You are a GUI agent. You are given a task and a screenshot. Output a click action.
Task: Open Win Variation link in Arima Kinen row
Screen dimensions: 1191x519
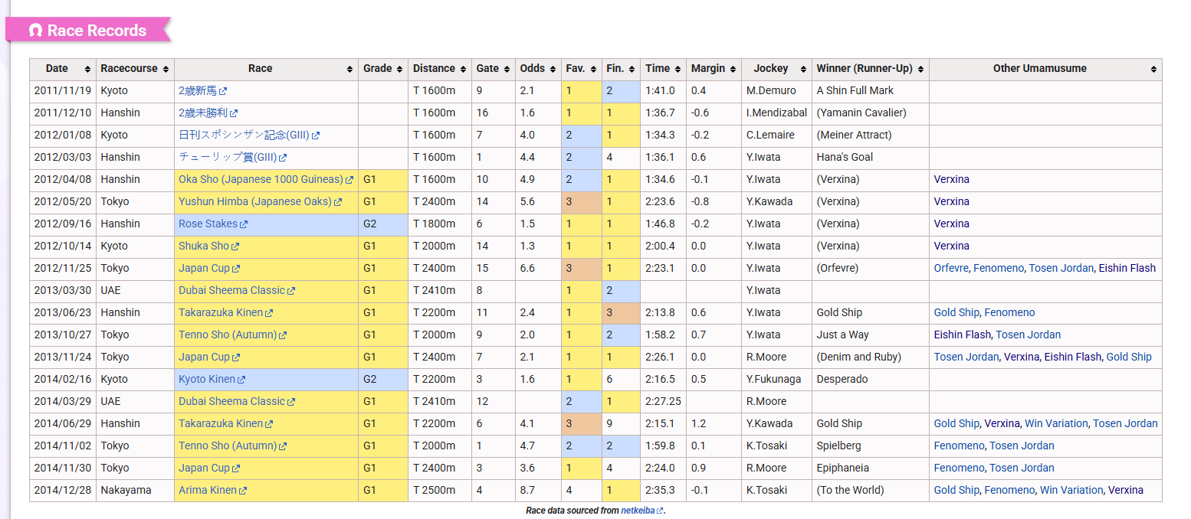[1071, 490]
